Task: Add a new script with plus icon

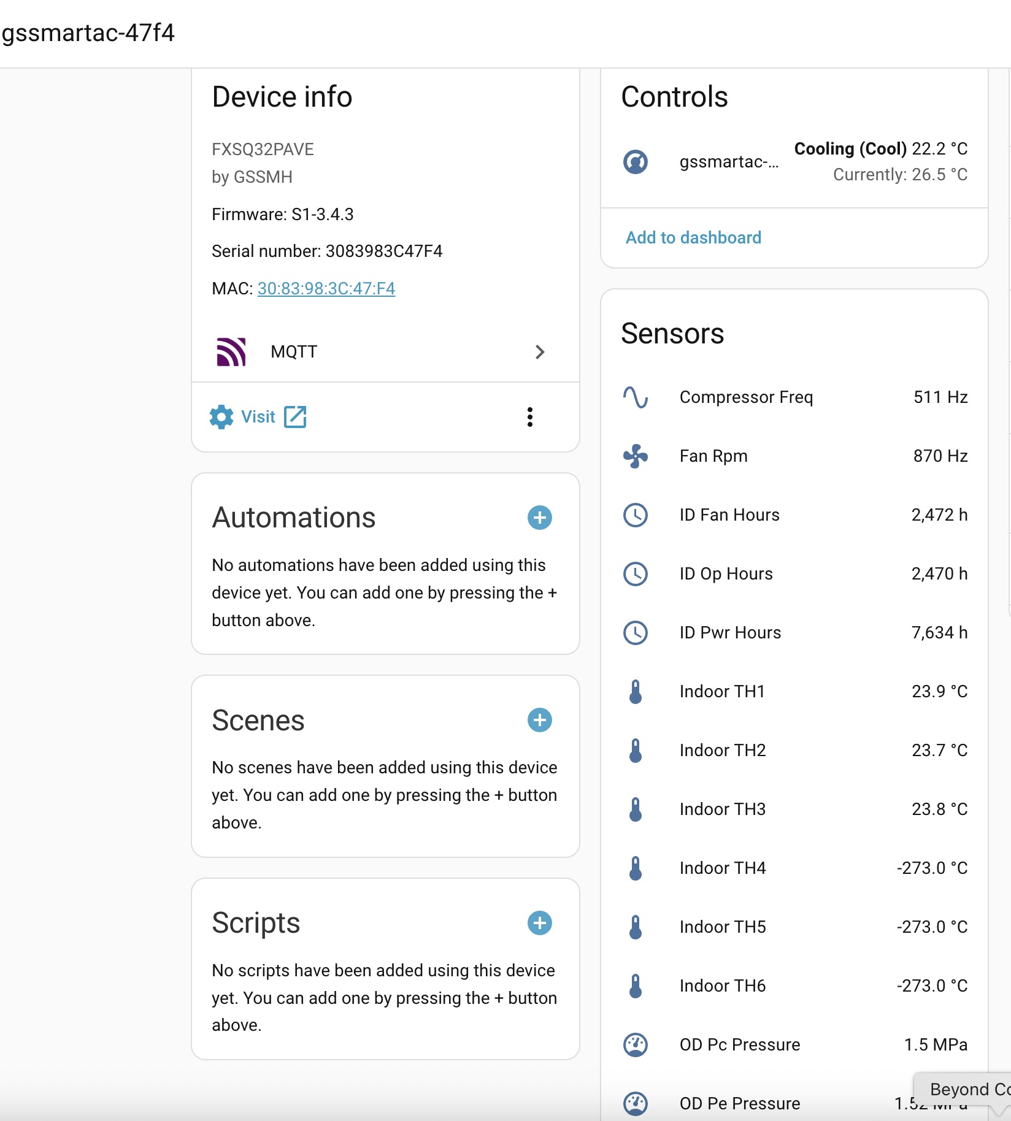Action: point(539,923)
